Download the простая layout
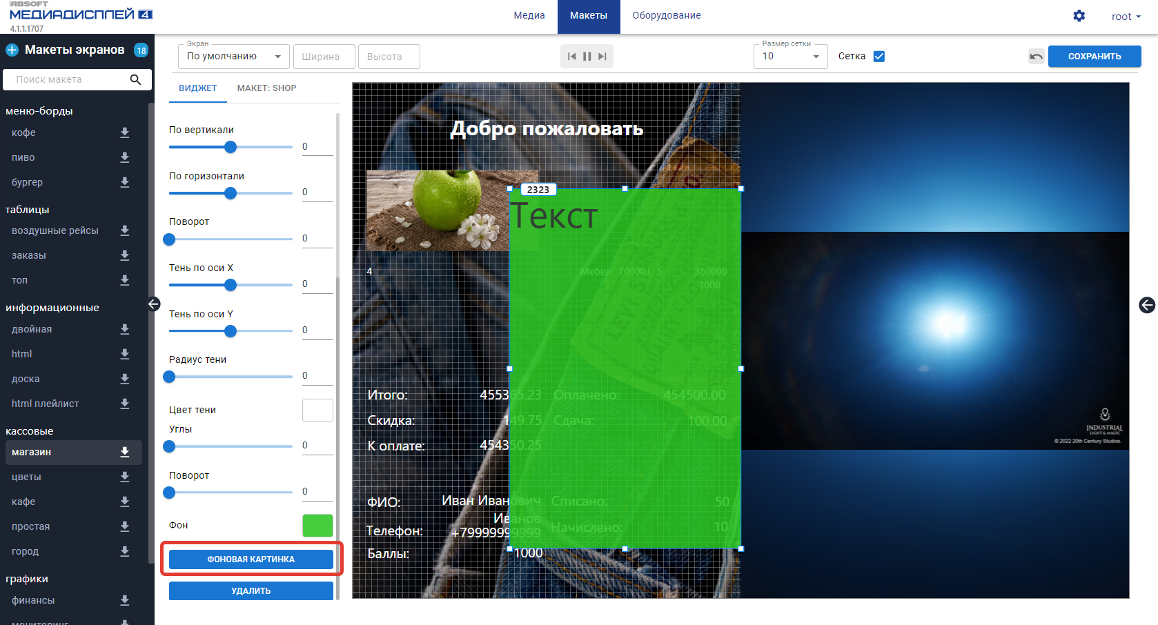 click(x=125, y=526)
